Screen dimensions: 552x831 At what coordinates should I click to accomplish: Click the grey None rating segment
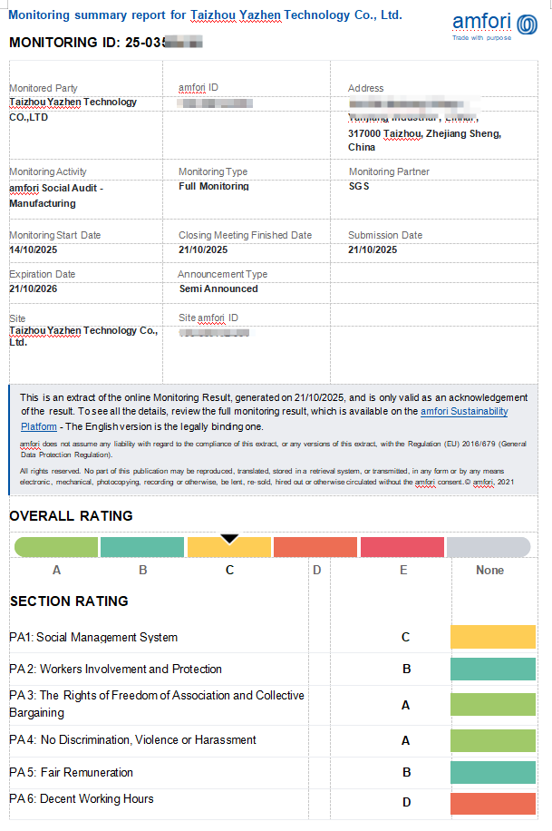click(489, 547)
